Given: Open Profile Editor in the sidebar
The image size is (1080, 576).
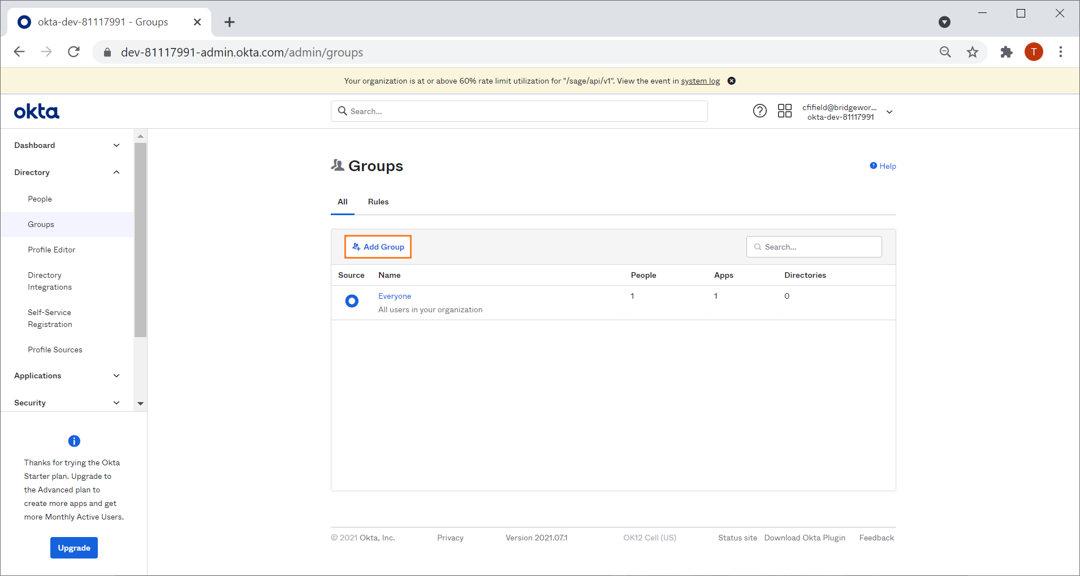Looking at the screenshot, I should pyautogui.click(x=51, y=250).
